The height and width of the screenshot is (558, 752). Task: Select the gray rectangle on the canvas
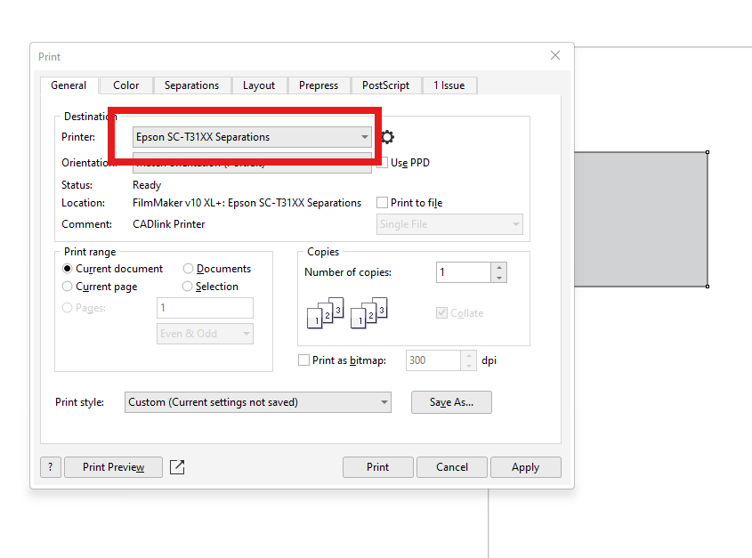pyautogui.click(x=641, y=219)
